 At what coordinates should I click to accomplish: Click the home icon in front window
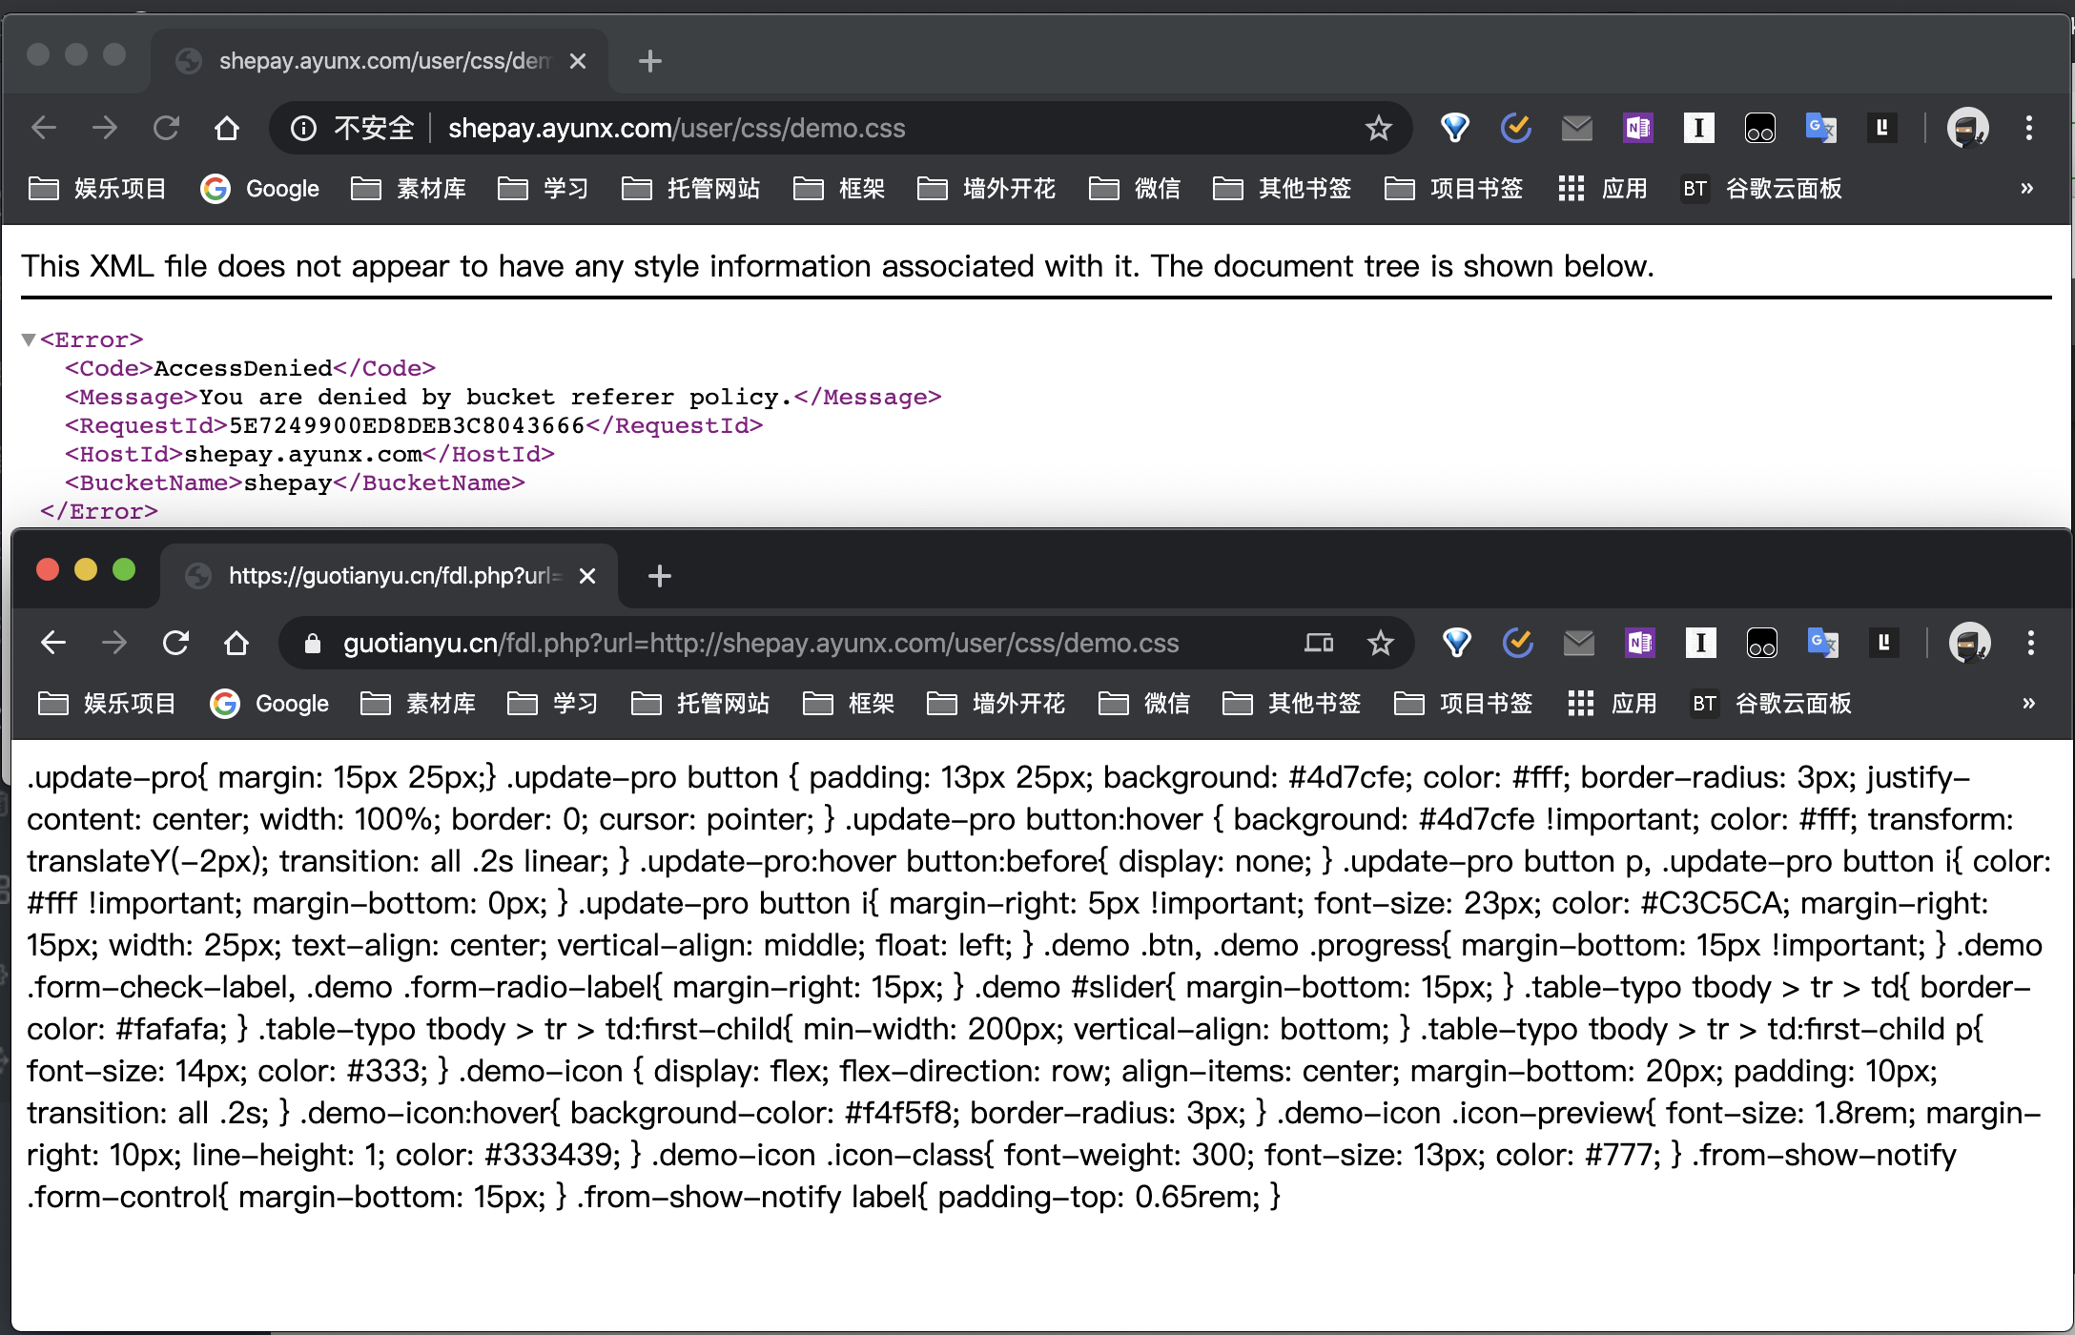pyautogui.click(x=236, y=644)
